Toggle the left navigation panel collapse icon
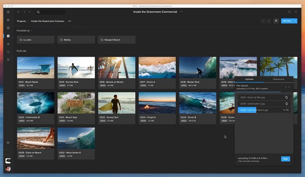The width and height of the screenshot is (305, 177). pyautogui.click(x=18, y=12)
